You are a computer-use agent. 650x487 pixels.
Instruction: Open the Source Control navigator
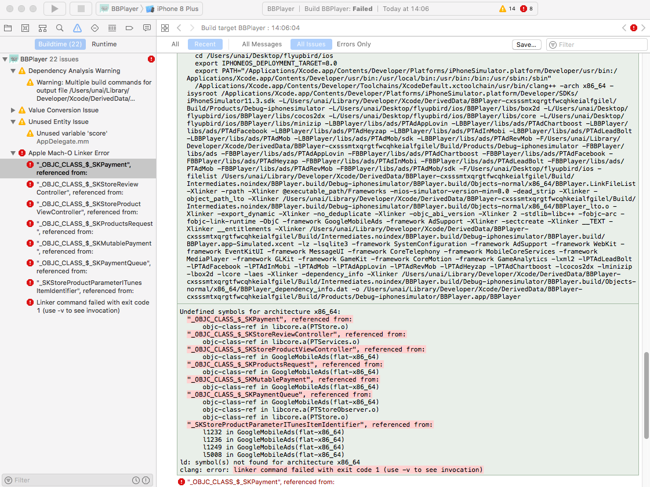(26, 28)
